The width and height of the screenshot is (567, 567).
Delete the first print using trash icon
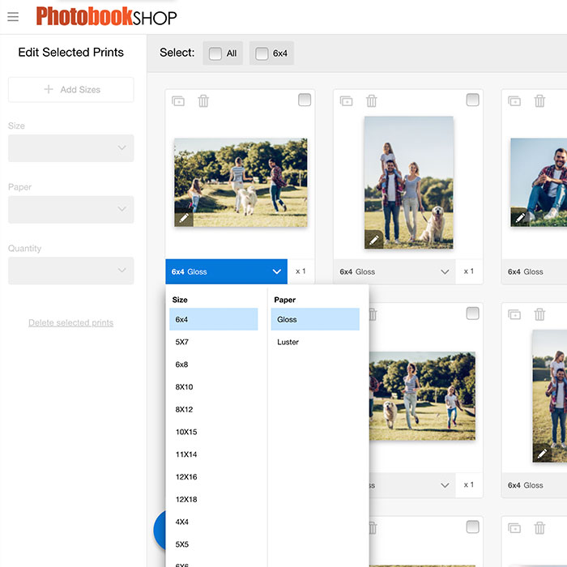click(203, 100)
